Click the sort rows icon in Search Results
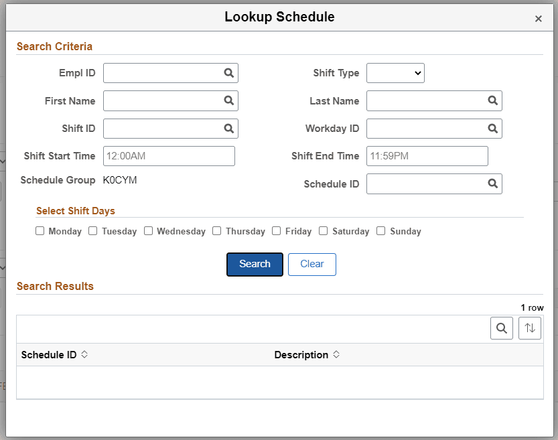This screenshot has height=440, width=558. (x=530, y=328)
